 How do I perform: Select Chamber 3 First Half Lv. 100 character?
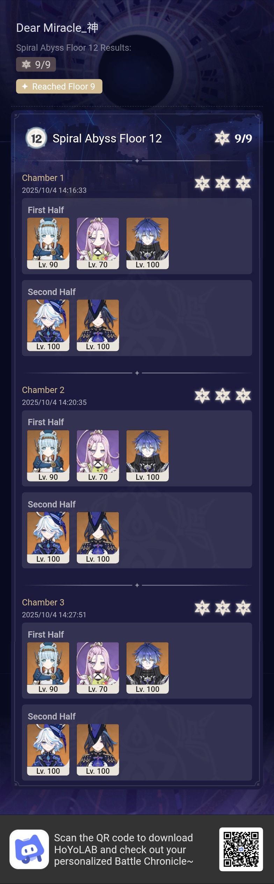click(147, 668)
